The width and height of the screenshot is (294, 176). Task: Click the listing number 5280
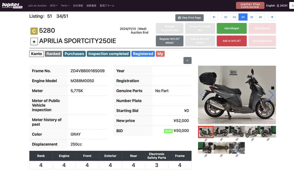click(x=47, y=30)
